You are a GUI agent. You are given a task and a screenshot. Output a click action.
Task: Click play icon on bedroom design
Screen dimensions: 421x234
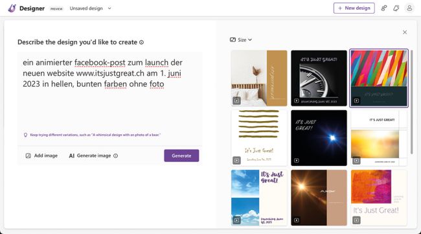pos(236,100)
